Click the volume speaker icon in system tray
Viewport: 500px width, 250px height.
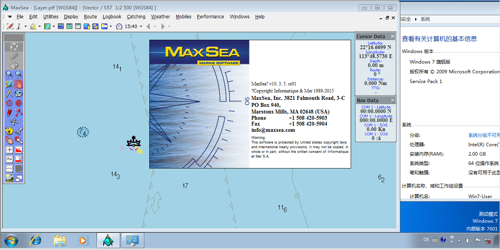pos(468,240)
